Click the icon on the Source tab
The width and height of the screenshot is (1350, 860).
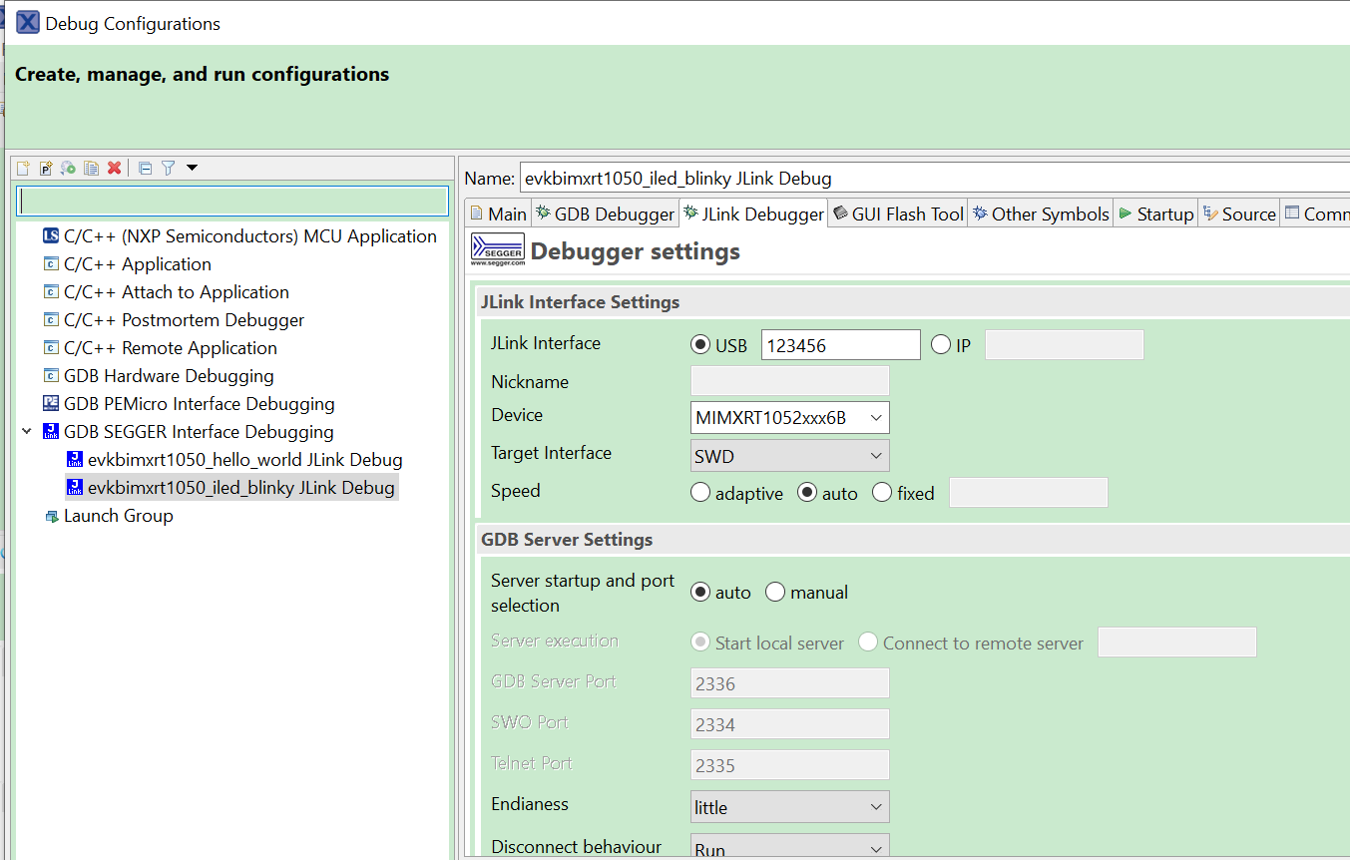click(1210, 214)
